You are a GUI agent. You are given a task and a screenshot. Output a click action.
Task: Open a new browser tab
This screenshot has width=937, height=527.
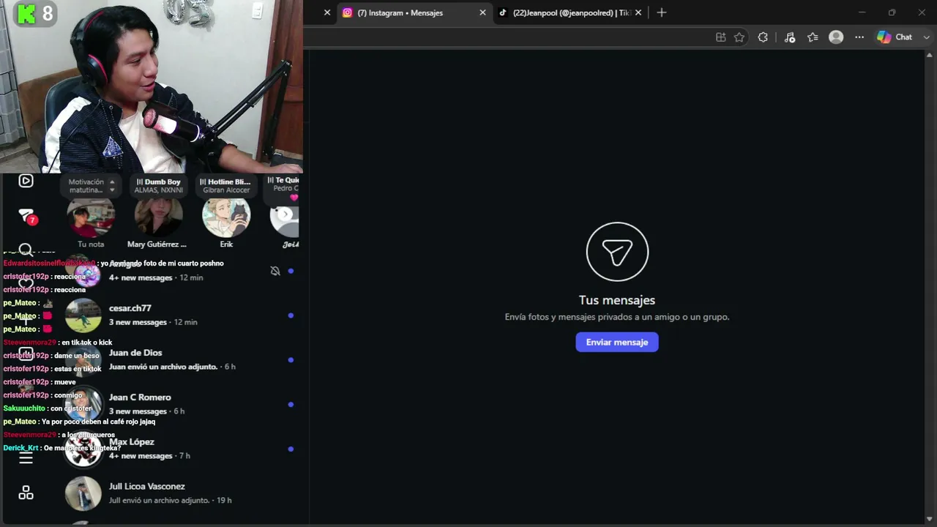point(662,12)
